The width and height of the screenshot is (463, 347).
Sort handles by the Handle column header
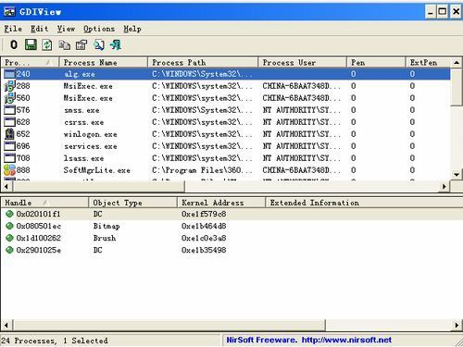44,203
